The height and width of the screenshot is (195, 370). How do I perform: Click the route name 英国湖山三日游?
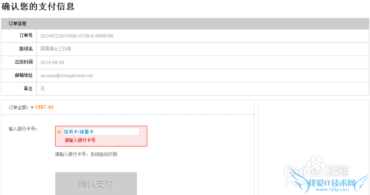(x=55, y=49)
